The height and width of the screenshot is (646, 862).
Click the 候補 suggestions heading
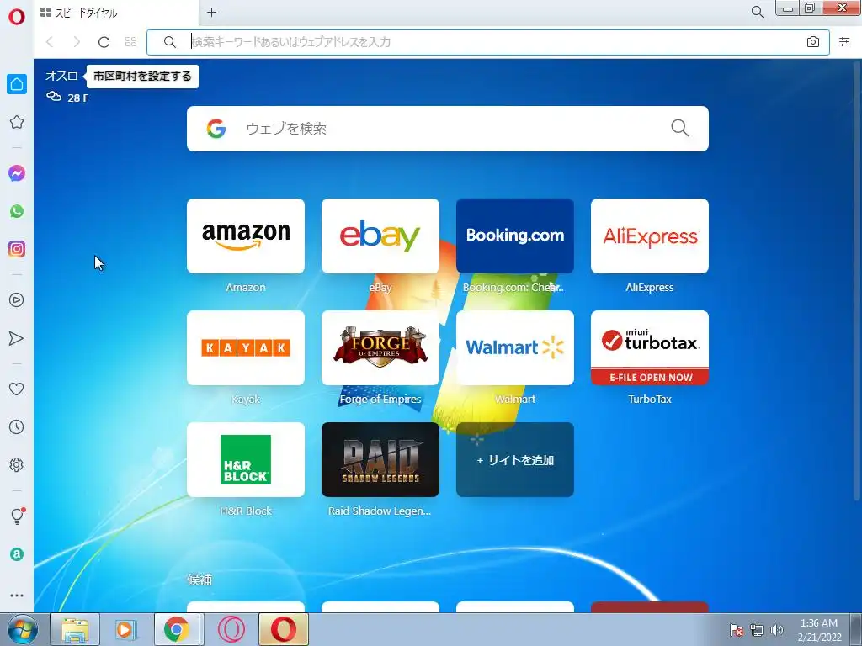[x=199, y=580]
